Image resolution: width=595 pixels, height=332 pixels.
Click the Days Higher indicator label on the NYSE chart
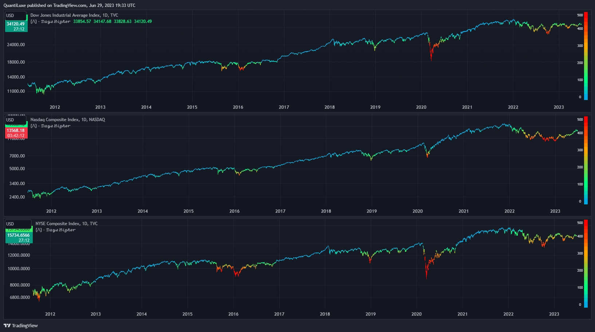[x=55, y=230]
